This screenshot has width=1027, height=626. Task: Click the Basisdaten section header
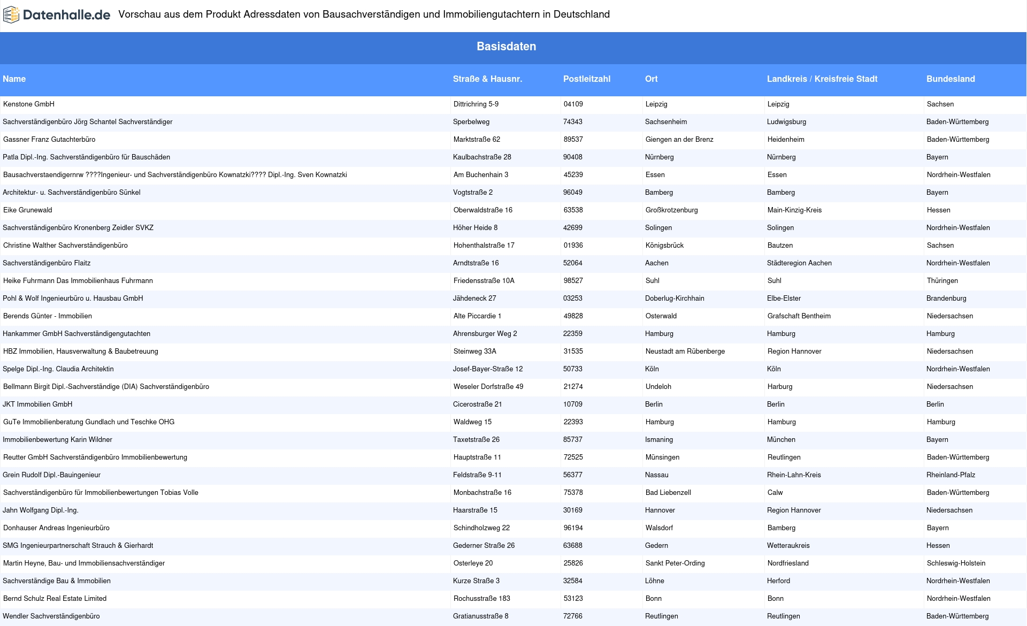point(507,47)
